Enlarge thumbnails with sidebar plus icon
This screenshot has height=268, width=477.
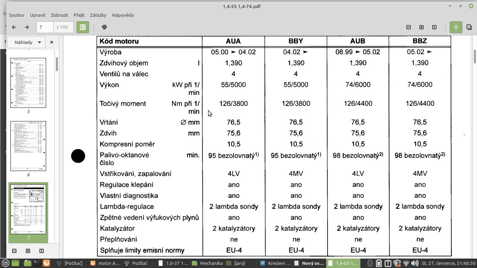coord(28,251)
